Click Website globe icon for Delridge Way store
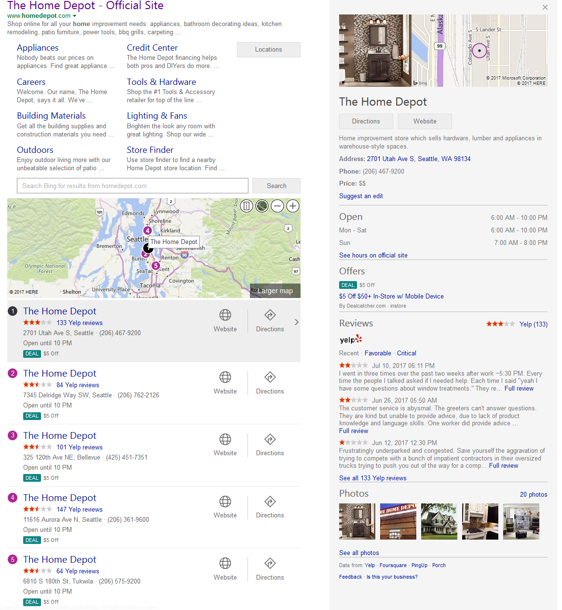Viewport: 562px width, 610px height. tap(225, 377)
